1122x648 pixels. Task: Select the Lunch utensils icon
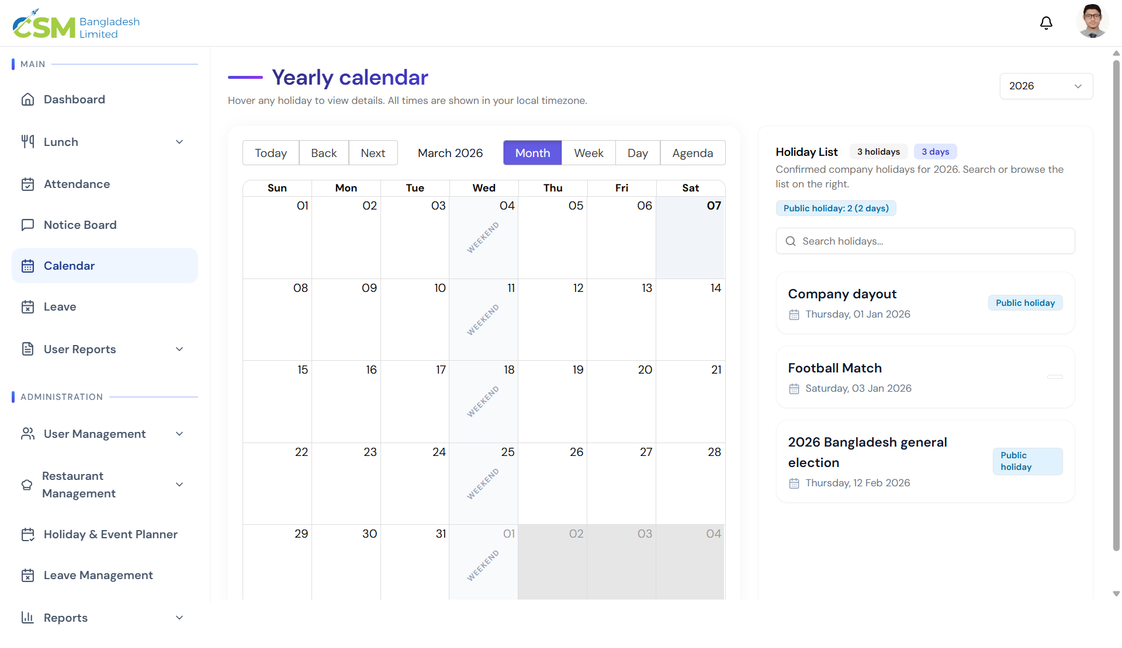[x=28, y=141]
